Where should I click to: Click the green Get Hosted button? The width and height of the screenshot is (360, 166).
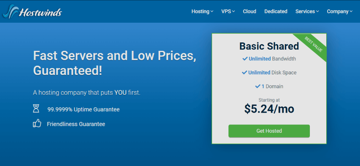pos(269,131)
